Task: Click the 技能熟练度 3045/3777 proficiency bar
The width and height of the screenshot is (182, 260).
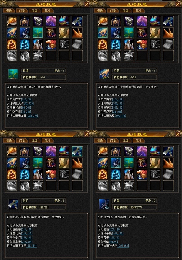Action: coord(134,207)
